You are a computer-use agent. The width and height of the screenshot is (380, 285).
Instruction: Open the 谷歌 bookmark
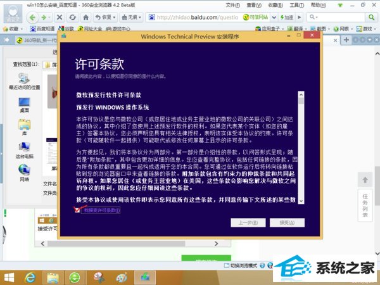66,29
